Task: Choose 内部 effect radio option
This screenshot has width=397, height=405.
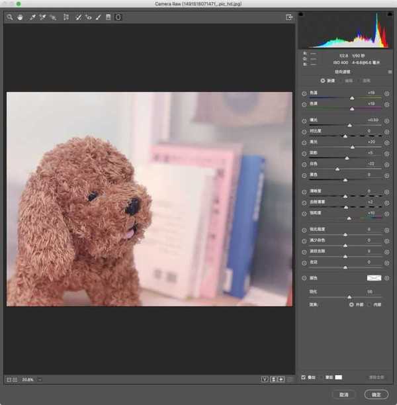Action: [369, 305]
